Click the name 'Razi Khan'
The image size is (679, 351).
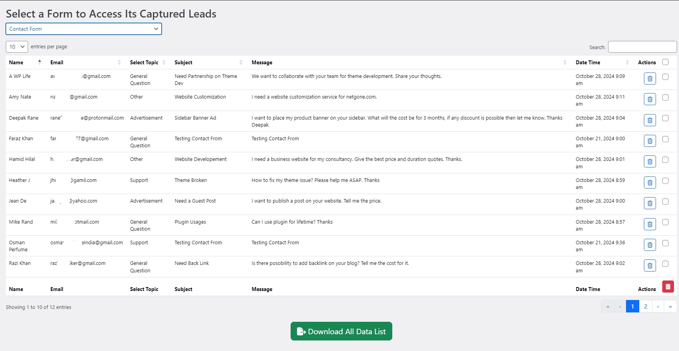tap(20, 263)
